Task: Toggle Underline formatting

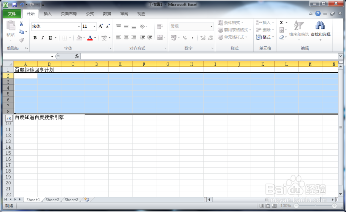Action: coord(50,38)
